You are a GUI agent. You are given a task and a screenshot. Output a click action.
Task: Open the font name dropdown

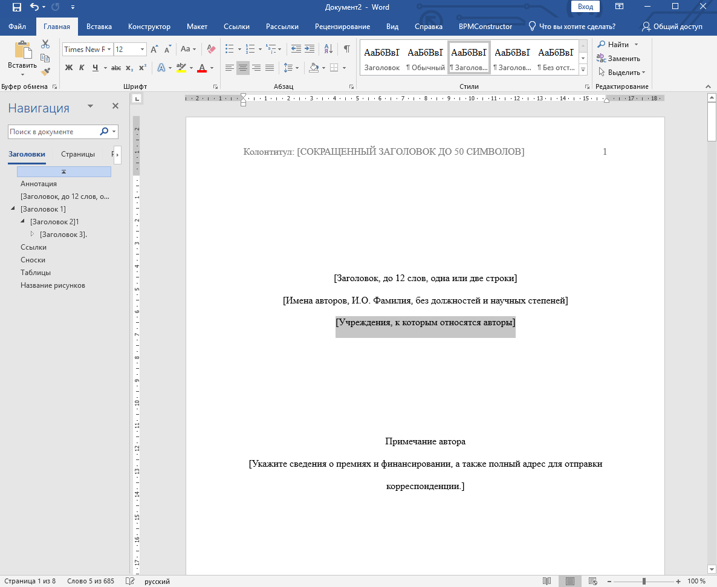109,49
